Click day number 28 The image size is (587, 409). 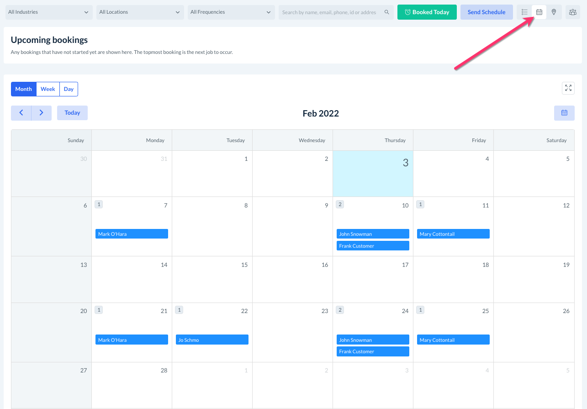pos(164,370)
